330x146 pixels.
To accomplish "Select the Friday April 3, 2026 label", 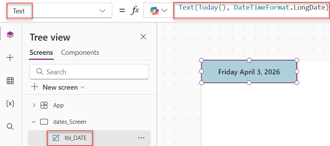I will 249,72.
